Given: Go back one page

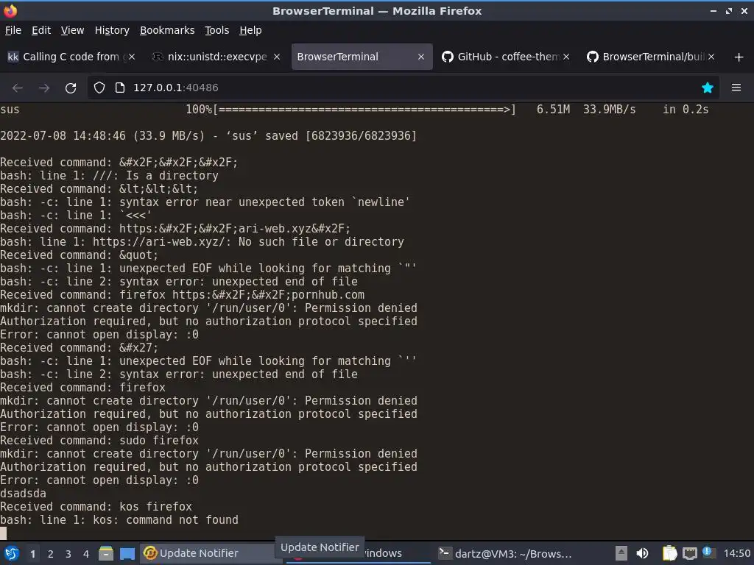Looking at the screenshot, I should tap(18, 88).
